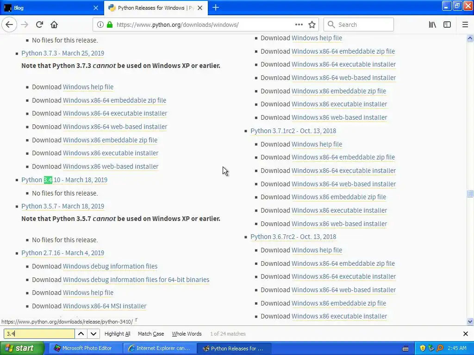Open the Firefox home page
474x355 pixels.
point(54,24)
